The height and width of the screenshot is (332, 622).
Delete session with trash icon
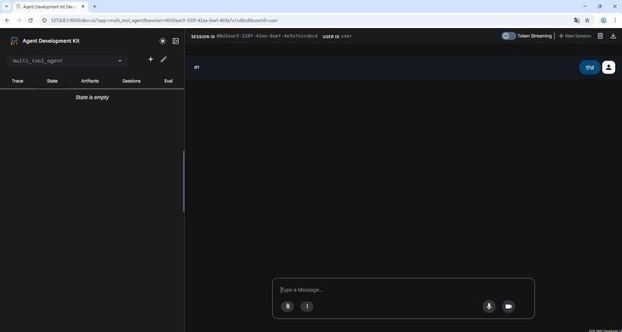pos(600,36)
